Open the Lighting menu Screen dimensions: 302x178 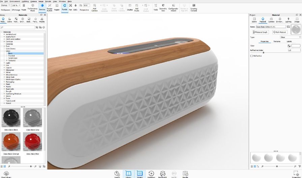[x=25, y=1]
